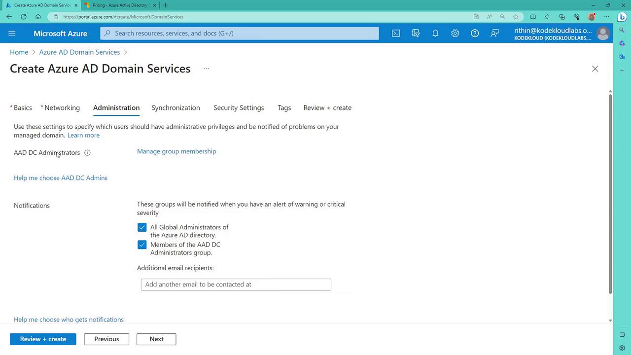Navigate to Azure AD Domain Services breadcrumb
This screenshot has height=355, width=631.
coord(79,52)
